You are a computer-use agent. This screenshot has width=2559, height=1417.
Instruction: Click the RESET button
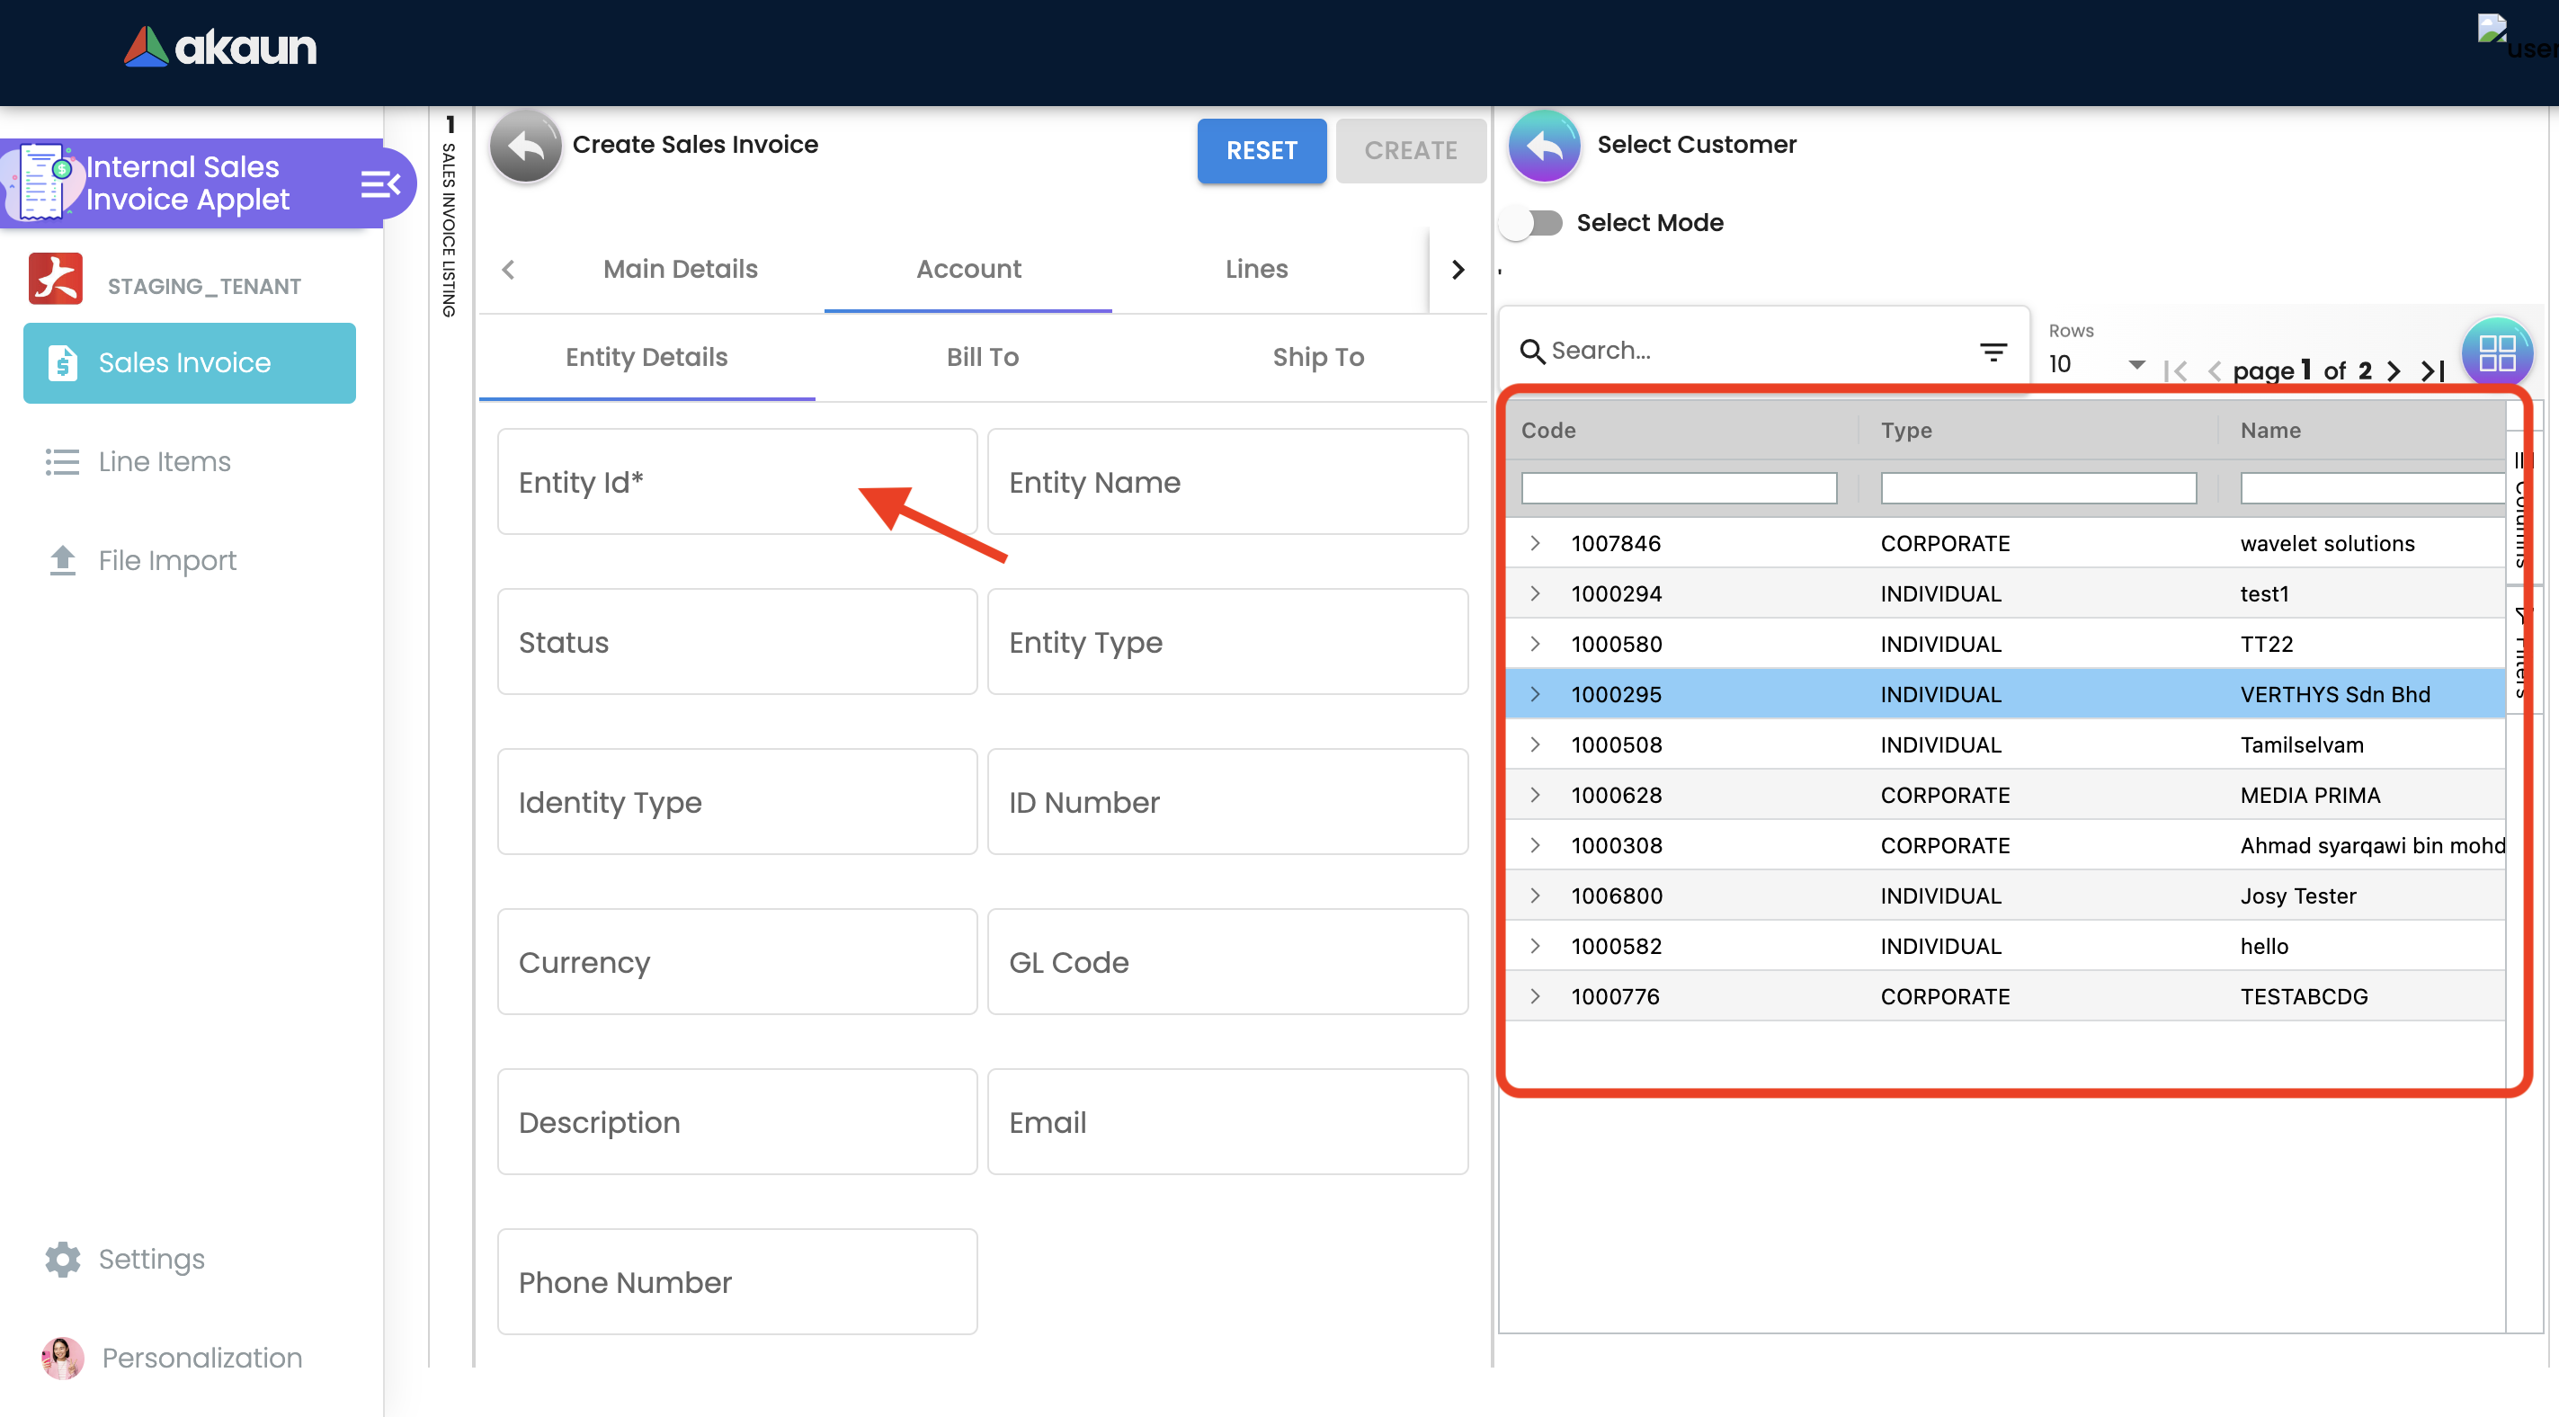(x=1260, y=150)
